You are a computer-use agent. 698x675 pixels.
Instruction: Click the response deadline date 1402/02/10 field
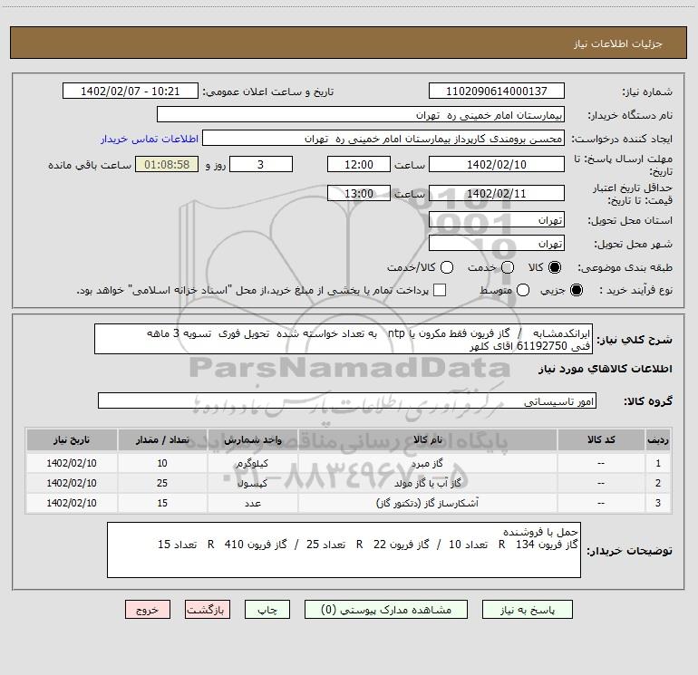click(497, 164)
